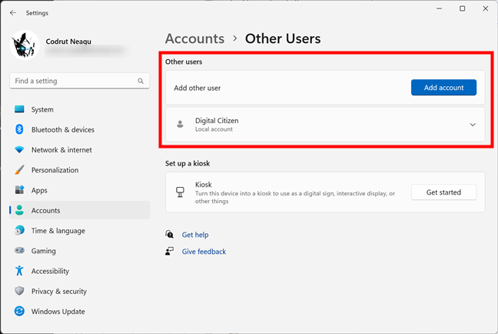This screenshot has width=498, height=334.
Task: Click the Get help headset icon
Action: 169,235
